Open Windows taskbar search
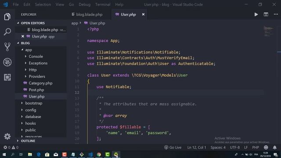This screenshot has width=281, height=158. [x=13, y=154]
